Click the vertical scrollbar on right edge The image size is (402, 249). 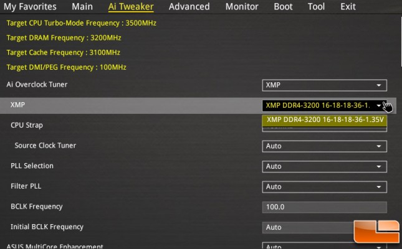(401, 41)
